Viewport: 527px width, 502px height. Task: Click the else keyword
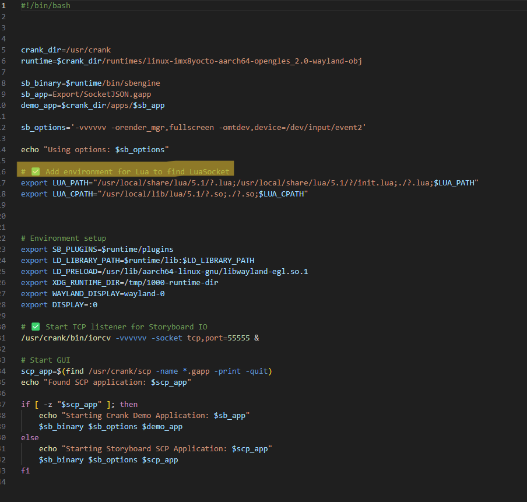tap(30, 438)
